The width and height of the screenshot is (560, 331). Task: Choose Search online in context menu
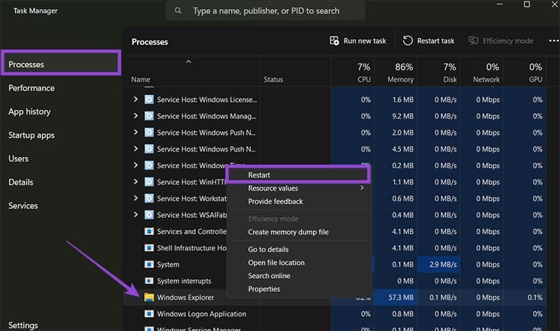[x=299, y=276]
